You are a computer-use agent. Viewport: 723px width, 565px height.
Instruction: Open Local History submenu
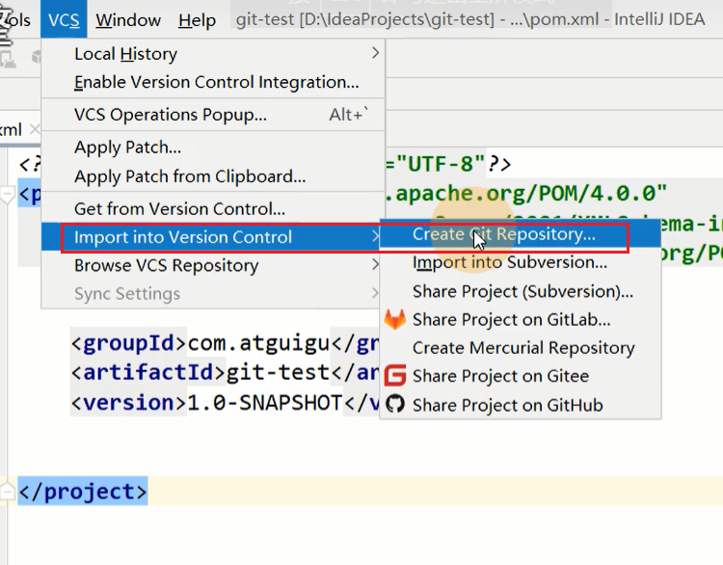point(213,54)
